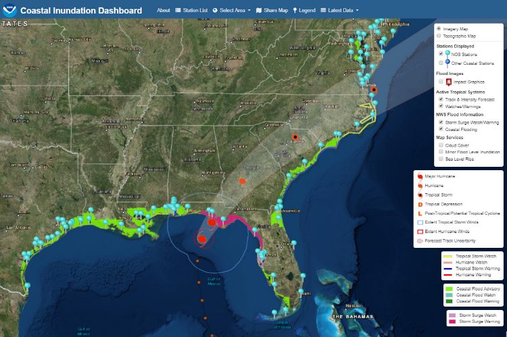Screen dimensions: 507x337
Task: Click the Extent Tropical Storm Winds legend entry
Action: coord(448,222)
